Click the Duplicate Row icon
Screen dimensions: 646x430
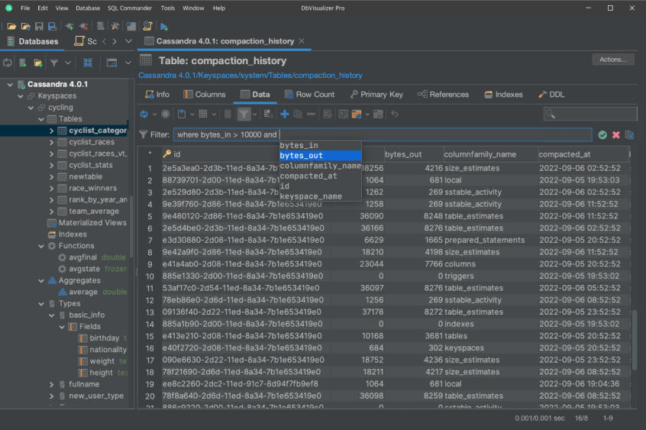[x=298, y=115]
